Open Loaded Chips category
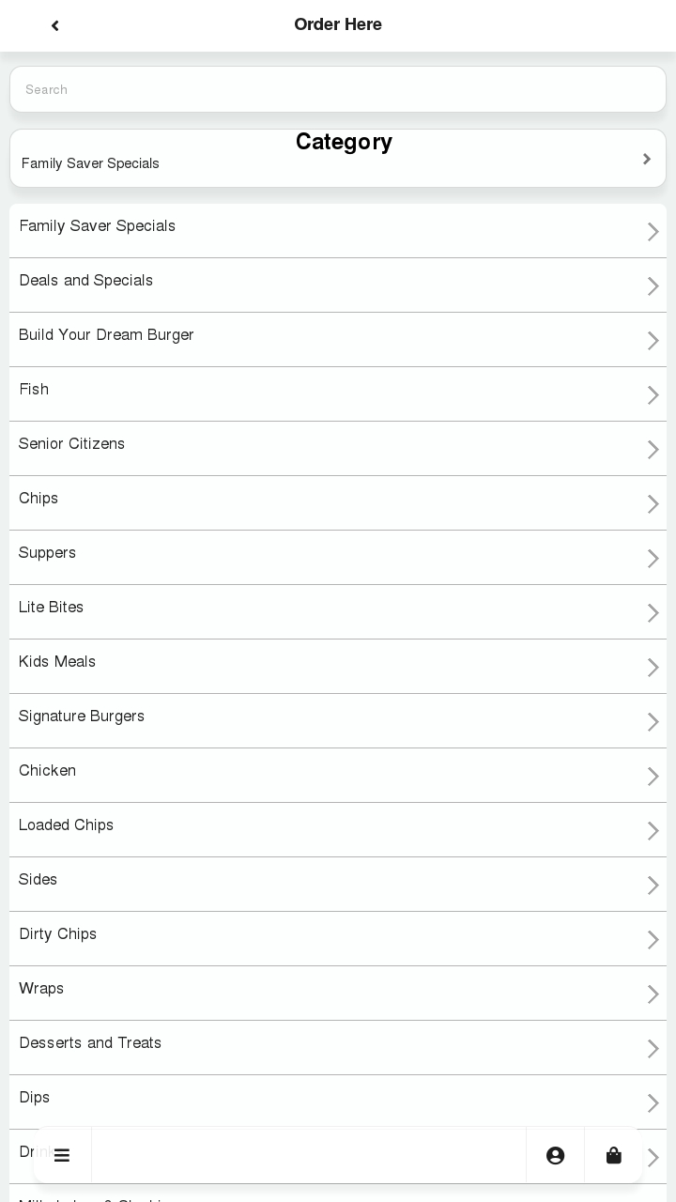 (67, 825)
